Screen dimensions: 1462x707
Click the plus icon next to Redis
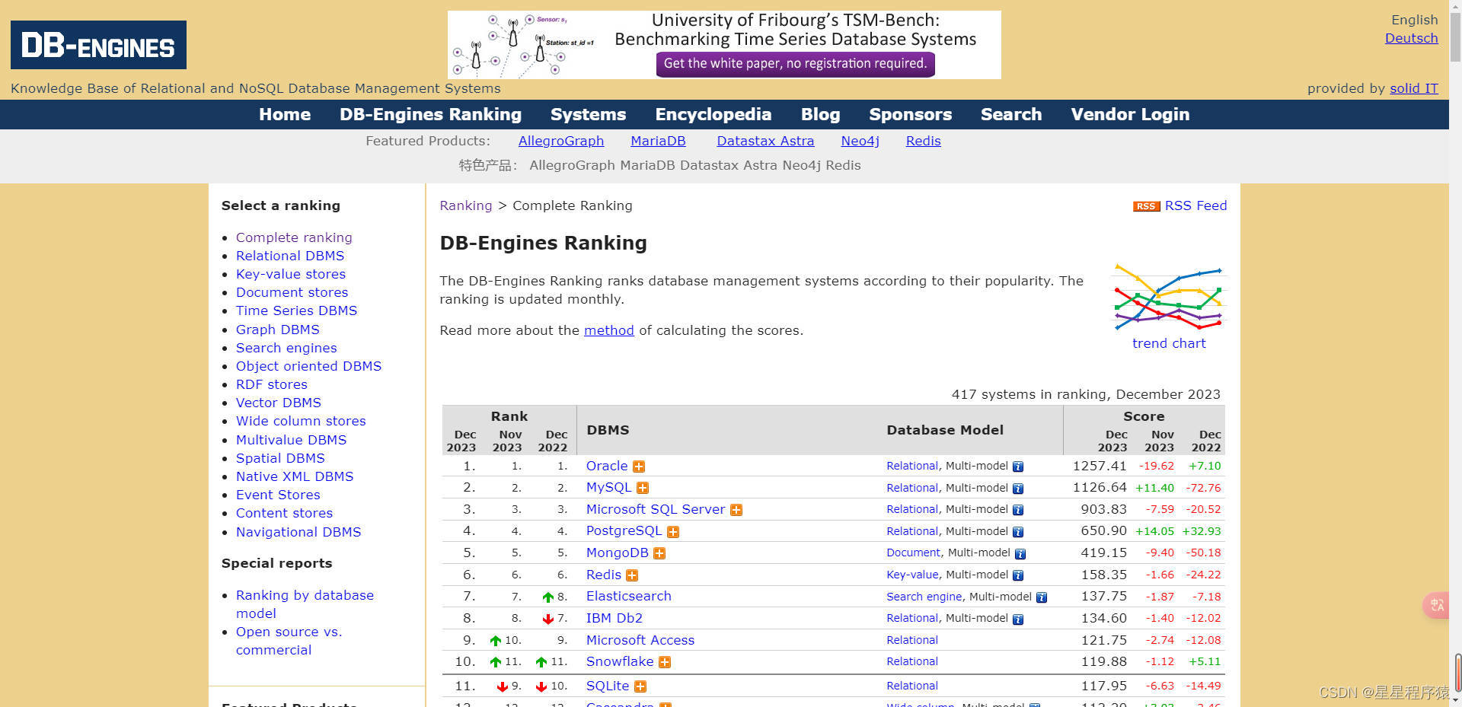point(632,575)
